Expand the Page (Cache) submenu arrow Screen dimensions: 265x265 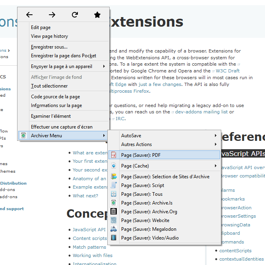click(x=216, y=166)
